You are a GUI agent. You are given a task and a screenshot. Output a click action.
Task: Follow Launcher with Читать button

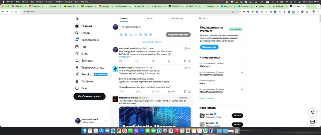237,124
